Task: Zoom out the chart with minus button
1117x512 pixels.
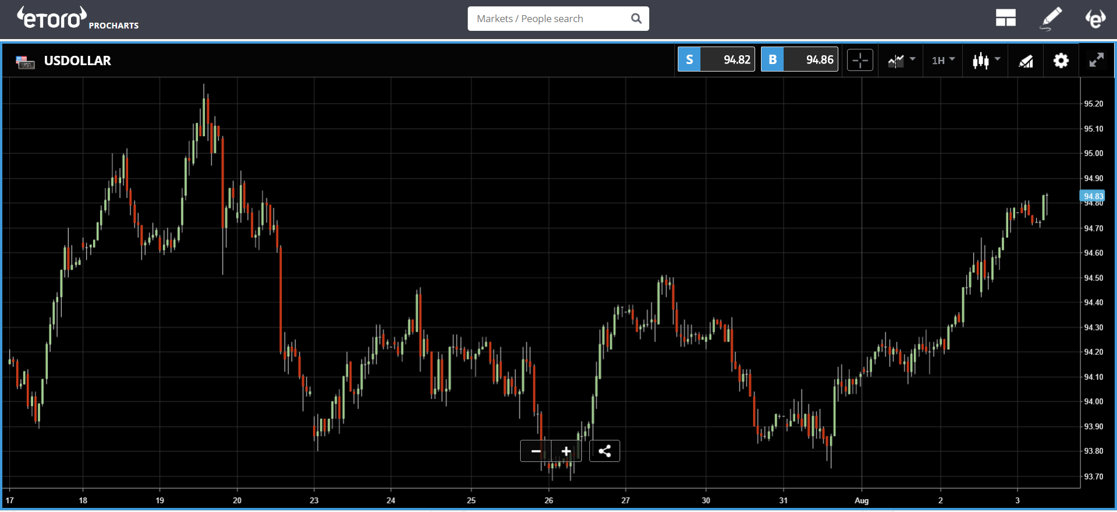Action: point(536,451)
